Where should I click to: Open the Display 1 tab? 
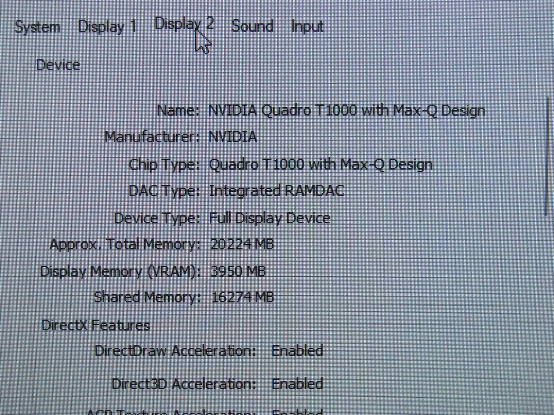tap(107, 27)
